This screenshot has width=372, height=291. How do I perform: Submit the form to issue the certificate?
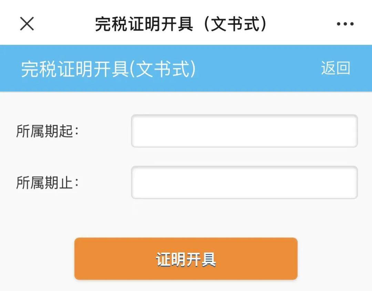(186, 259)
